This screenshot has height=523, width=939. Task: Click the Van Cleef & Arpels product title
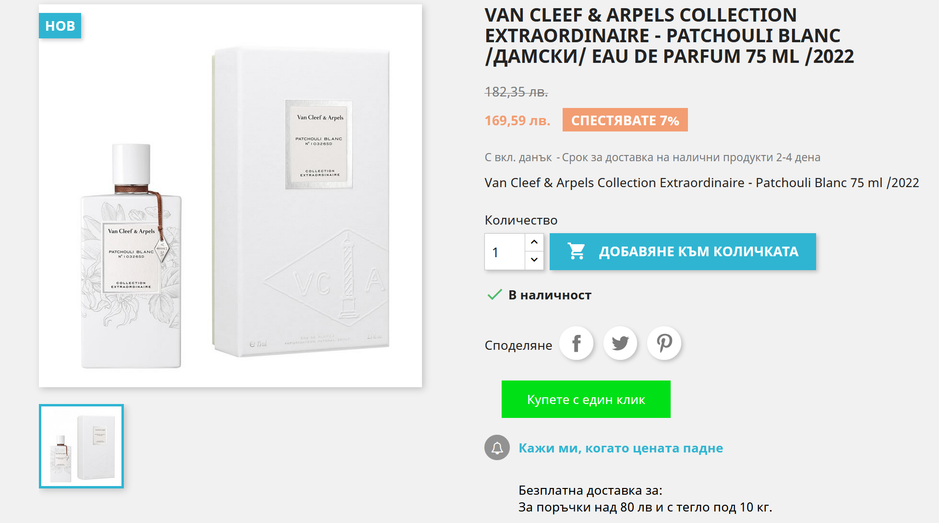pyautogui.click(x=669, y=36)
